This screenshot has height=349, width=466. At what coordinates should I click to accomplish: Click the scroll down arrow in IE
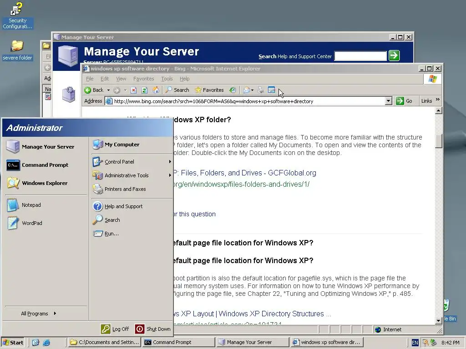point(438,320)
